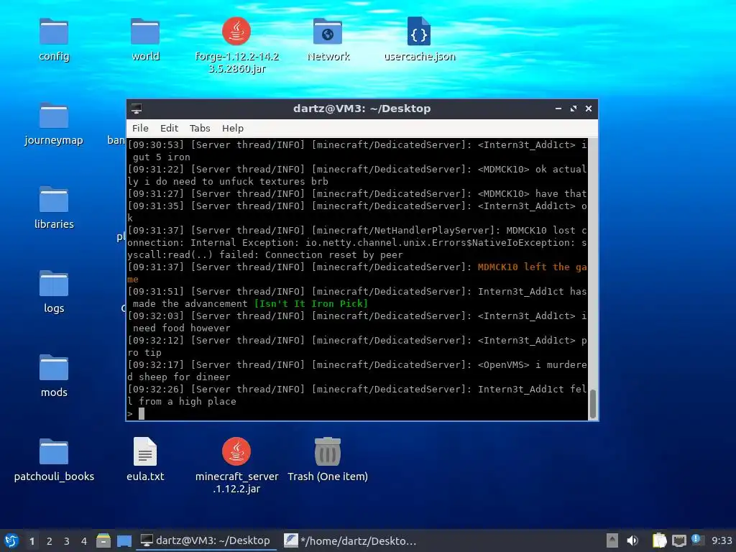Click the removable media eject tray icon
Image resolution: width=736 pixels, height=552 pixels.
coord(612,540)
